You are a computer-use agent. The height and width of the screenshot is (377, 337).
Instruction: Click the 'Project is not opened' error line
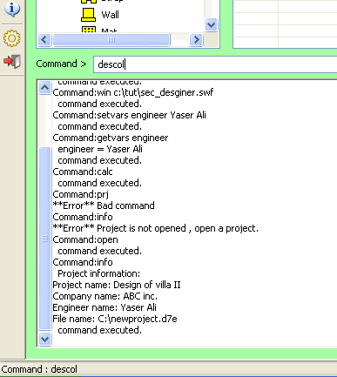tap(155, 228)
